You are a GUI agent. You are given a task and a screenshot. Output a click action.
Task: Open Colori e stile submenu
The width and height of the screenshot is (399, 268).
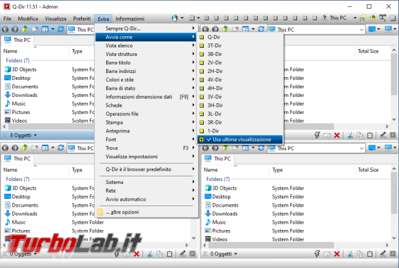pos(146,80)
